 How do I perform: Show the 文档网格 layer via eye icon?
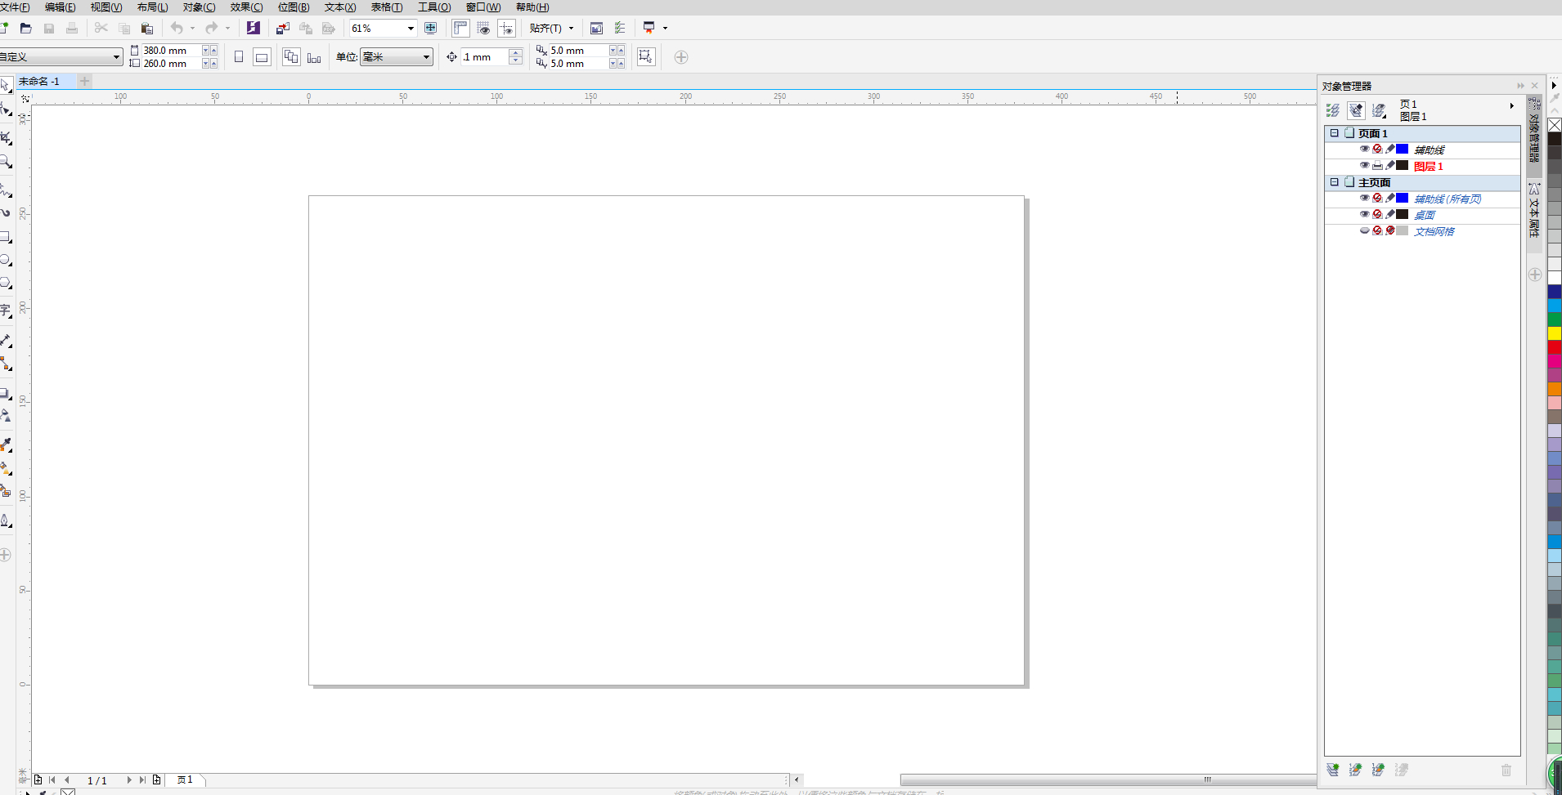[x=1364, y=231]
